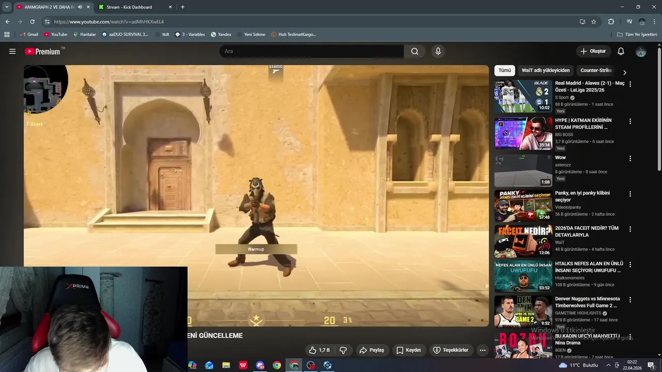Open options for Panky klibini seçiyor video
The width and height of the screenshot is (662, 372).
pyautogui.click(x=630, y=194)
